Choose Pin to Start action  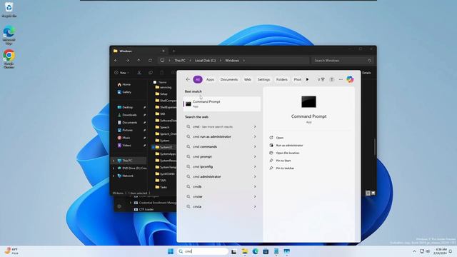point(283,160)
